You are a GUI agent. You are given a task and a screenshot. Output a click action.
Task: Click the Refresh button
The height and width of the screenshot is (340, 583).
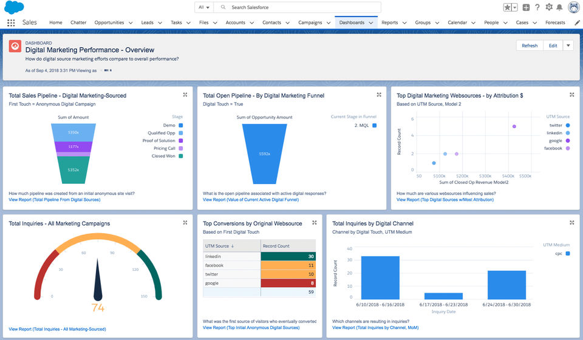tap(530, 46)
